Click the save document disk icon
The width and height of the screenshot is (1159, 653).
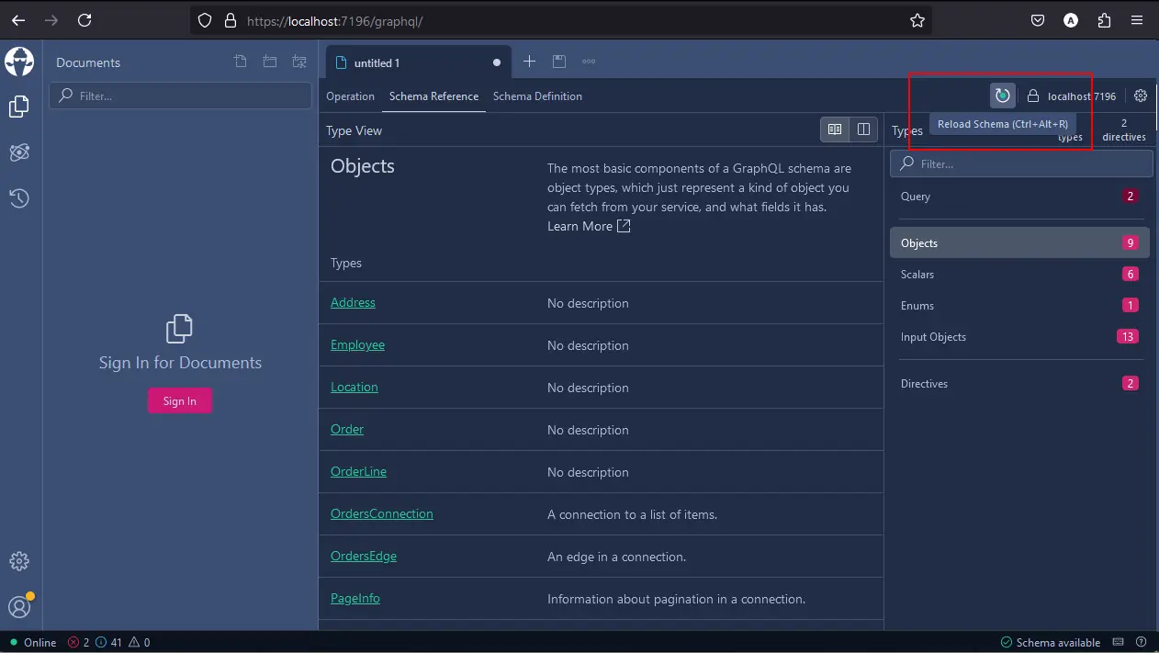tap(558, 62)
